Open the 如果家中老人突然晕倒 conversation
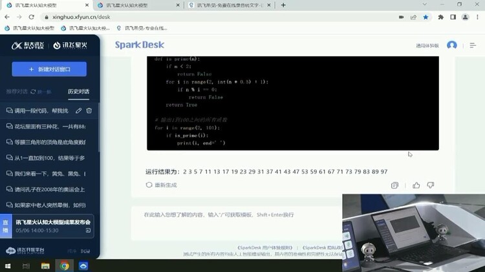The width and height of the screenshot is (485, 272). 47,205
